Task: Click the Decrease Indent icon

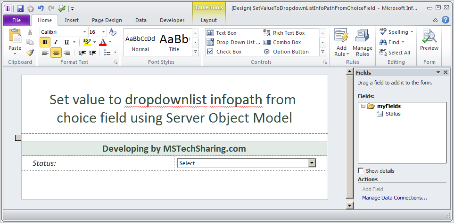Action: tap(82, 53)
